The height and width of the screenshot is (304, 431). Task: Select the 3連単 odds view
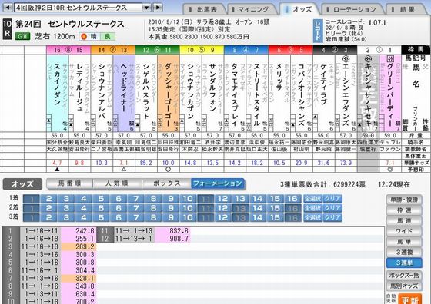[404, 263]
